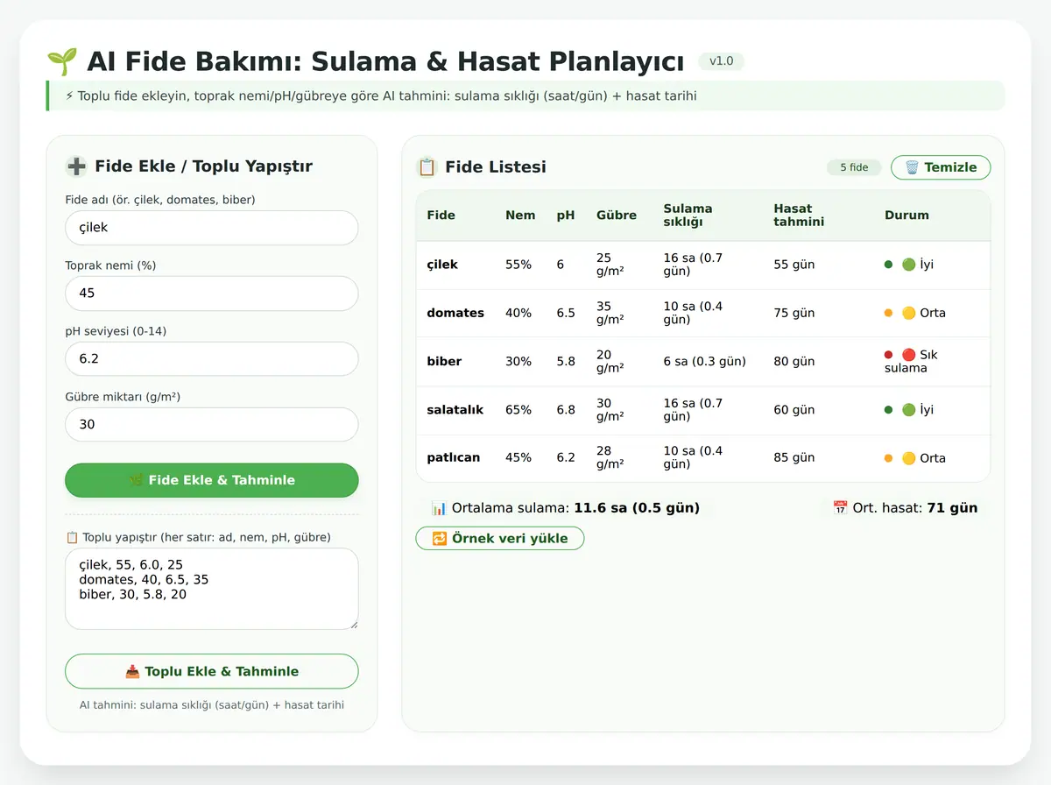
Task: Click the red status dot in biber row
Action: [x=888, y=355]
